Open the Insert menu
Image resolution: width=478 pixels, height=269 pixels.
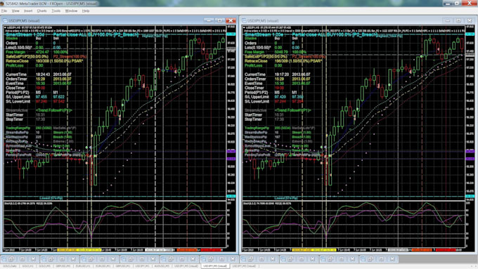tap(28, 11)
